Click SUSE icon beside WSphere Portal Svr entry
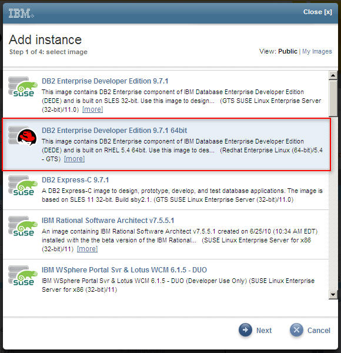This screenshot has height=353, width=341. (23, 276)
